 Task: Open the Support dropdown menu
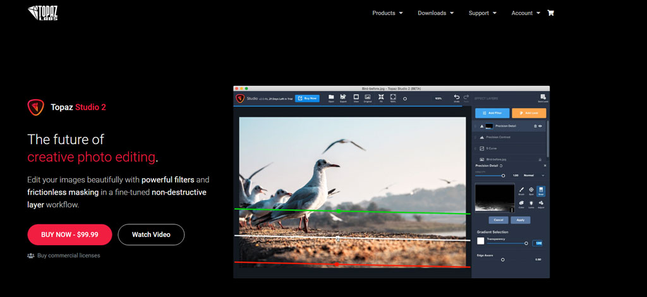tap(483, 13)
